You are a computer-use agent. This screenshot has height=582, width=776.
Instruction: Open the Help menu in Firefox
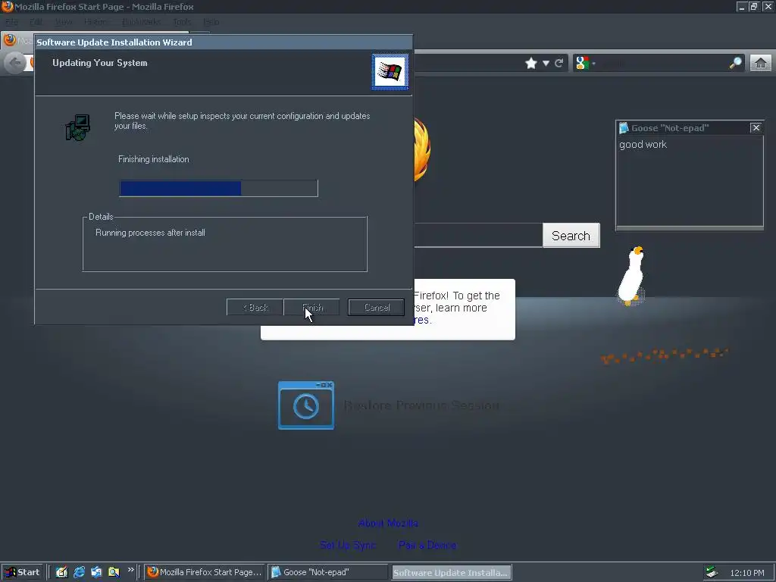pos(211,22)
